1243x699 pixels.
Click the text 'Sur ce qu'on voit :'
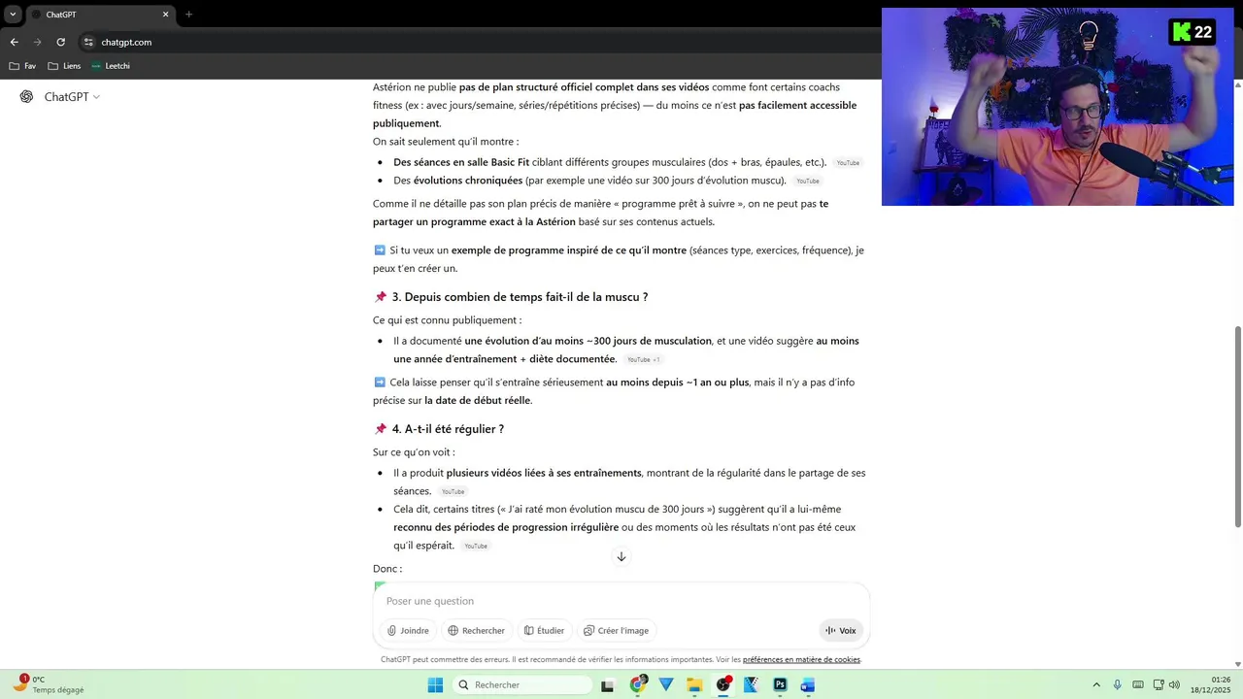(x=414, y=452)
